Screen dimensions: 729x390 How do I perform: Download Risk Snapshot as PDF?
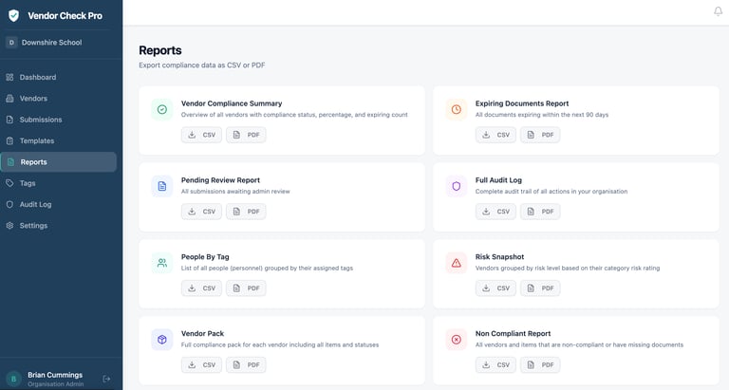[540, 288]
